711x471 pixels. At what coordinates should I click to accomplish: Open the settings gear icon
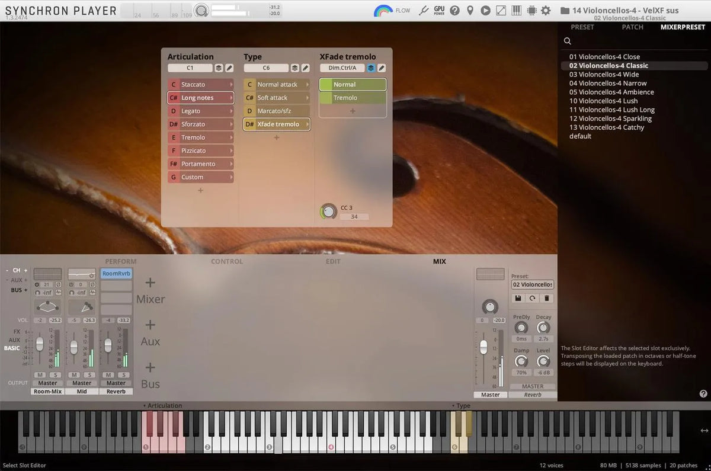click(546, 10)
